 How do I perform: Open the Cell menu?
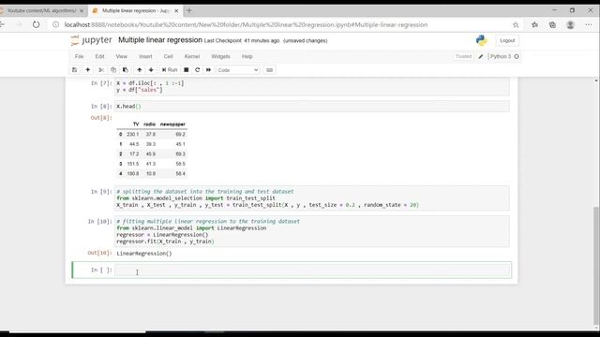[x=169, y=56]
